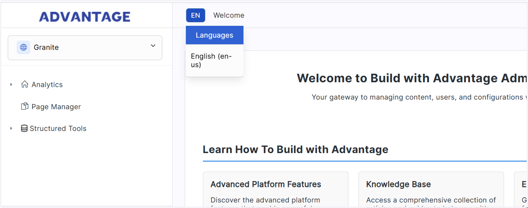The image size is (528, 208).
Task: Open the Granite site dropdown chevron
Action: pos(153,46)
